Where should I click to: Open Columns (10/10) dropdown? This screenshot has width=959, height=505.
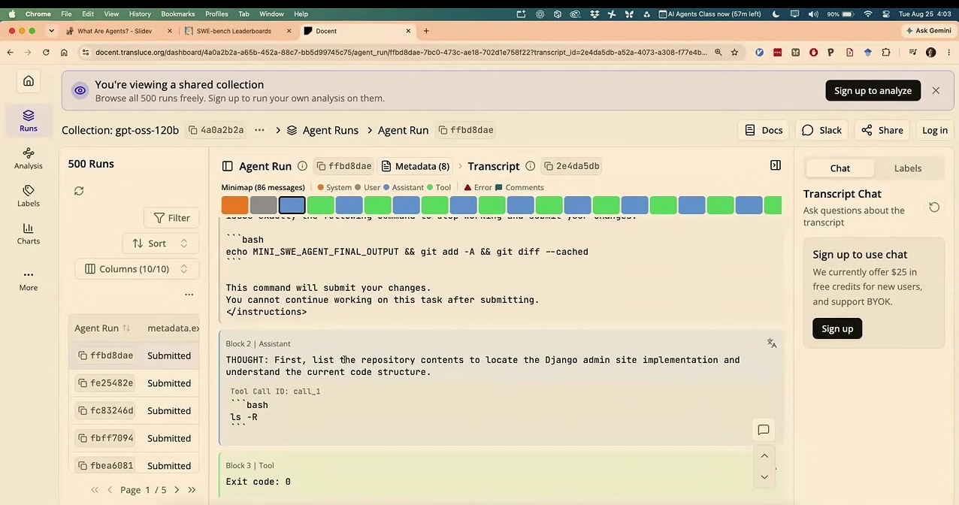click(x=137, y=269)
